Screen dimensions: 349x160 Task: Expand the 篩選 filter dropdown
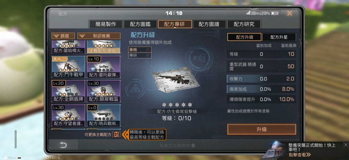(63, 36)
